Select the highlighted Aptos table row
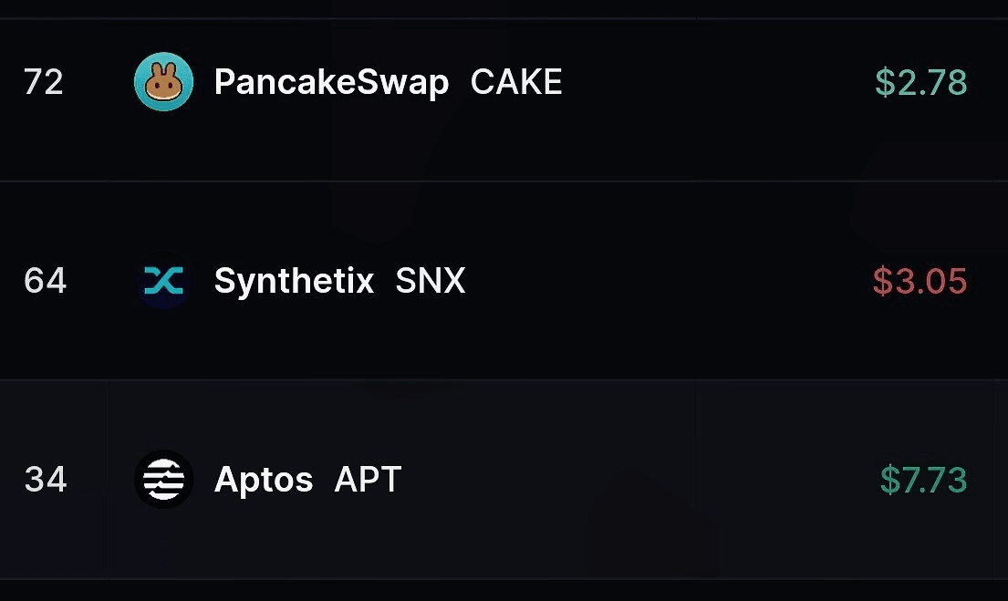1008x601 pixels. [x=504, y=480]
